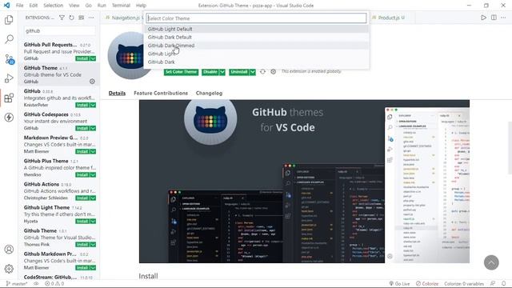Open notifications bell in status bar

503,284
